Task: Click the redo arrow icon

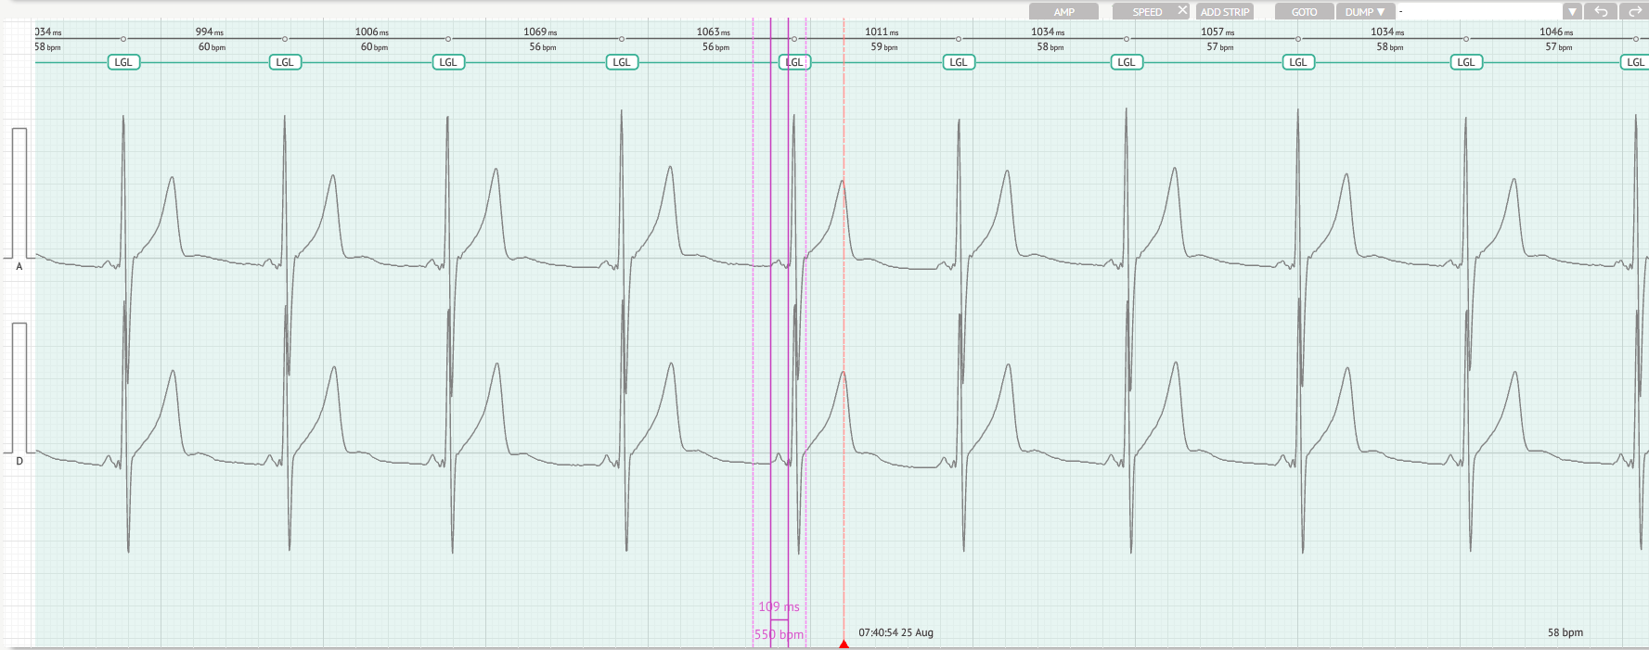Action: pyautogui.click(x=1633, y=11)
